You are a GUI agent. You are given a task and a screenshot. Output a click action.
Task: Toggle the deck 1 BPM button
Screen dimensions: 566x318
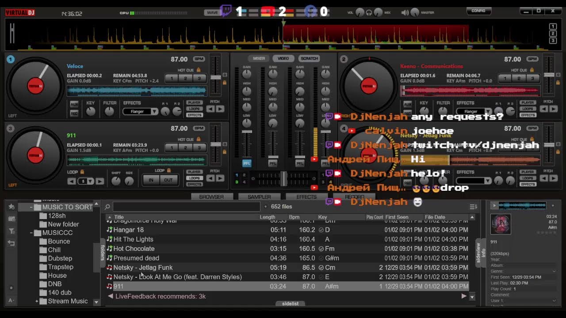point(199,59)
